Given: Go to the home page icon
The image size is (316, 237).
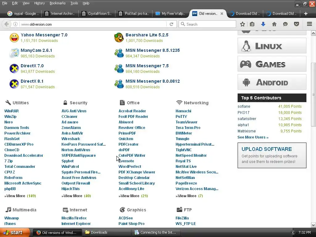Looking at the screenshot, I should pos(274,24).
